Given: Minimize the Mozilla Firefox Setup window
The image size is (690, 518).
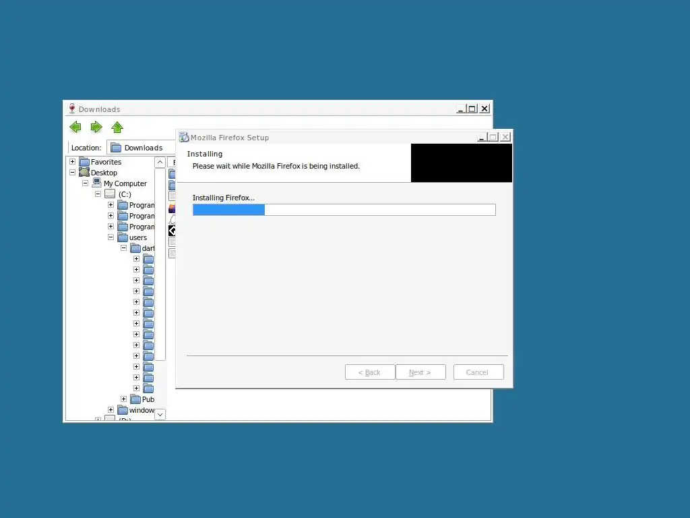Looking at the screenshot, I should 482,137.
